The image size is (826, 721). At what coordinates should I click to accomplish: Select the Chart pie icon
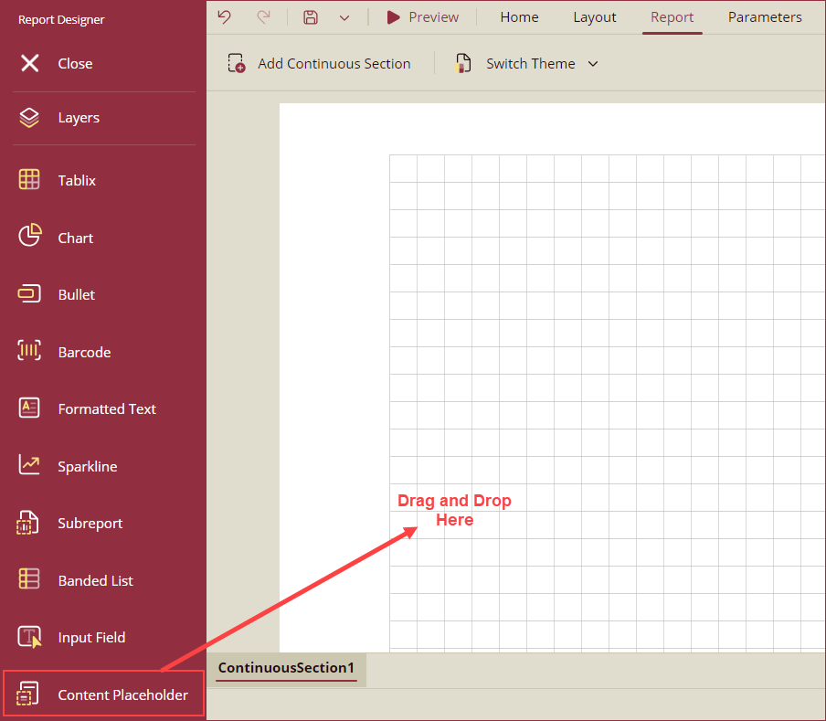[30, 235]
